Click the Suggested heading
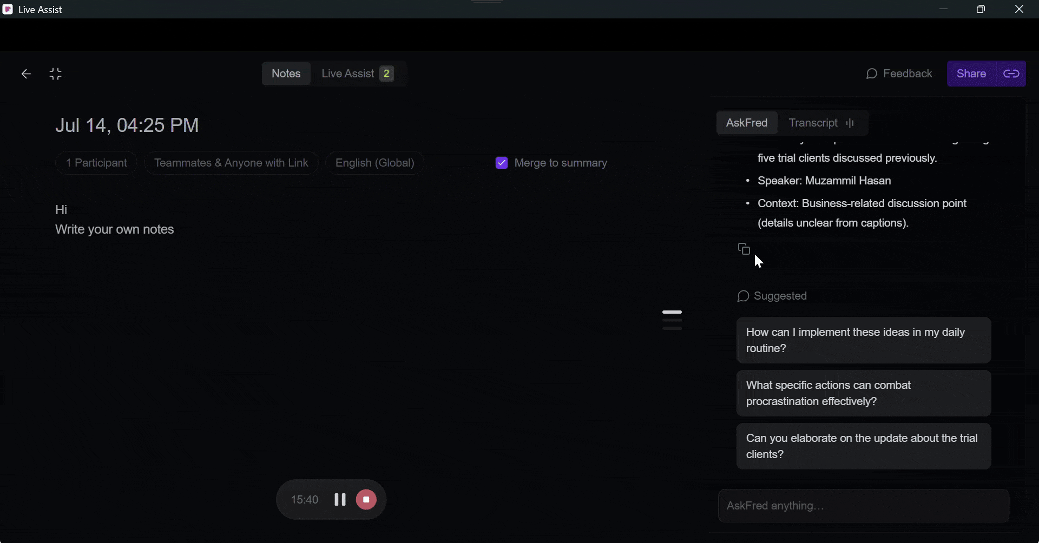This screenshot has width=1039, height=543. pos(772,296)
